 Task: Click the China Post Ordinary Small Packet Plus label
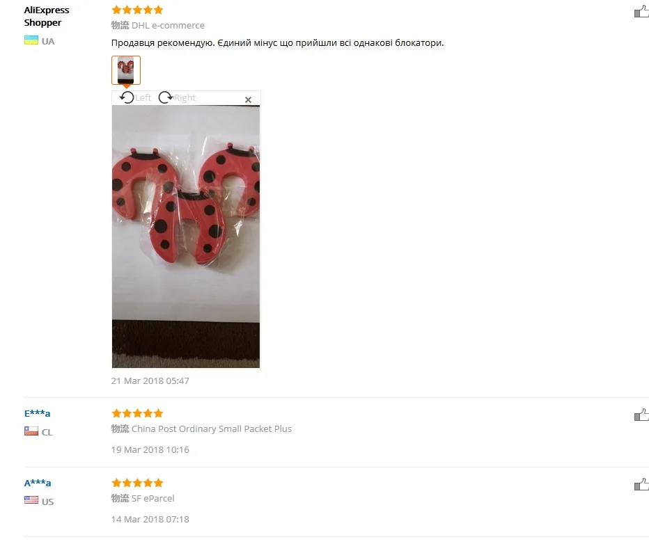(212, 429)
